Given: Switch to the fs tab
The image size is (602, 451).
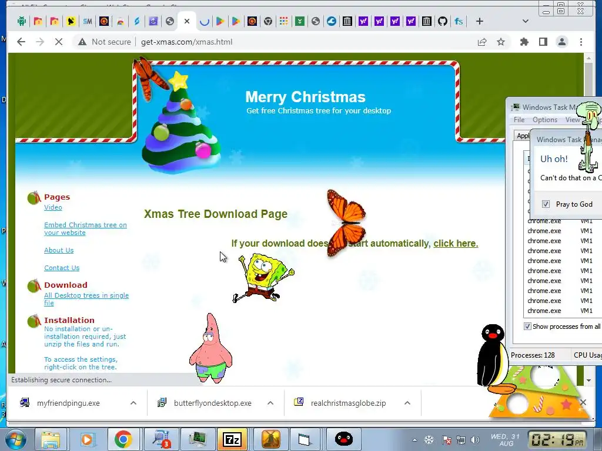Looking at the screenshot, I should [x=459, y=22].
